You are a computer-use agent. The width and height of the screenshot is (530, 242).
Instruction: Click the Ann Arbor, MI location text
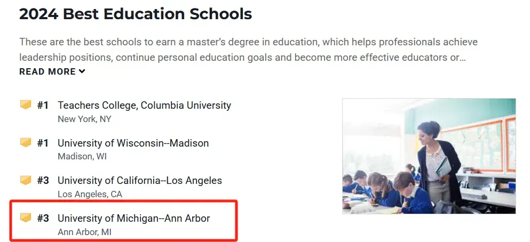click(84, 232)
